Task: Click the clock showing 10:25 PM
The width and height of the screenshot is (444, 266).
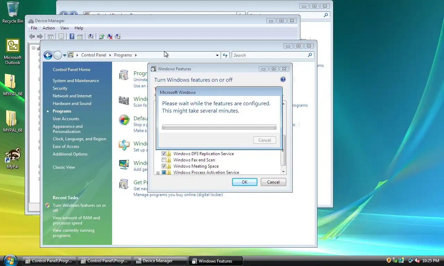Action: point(431,260)
